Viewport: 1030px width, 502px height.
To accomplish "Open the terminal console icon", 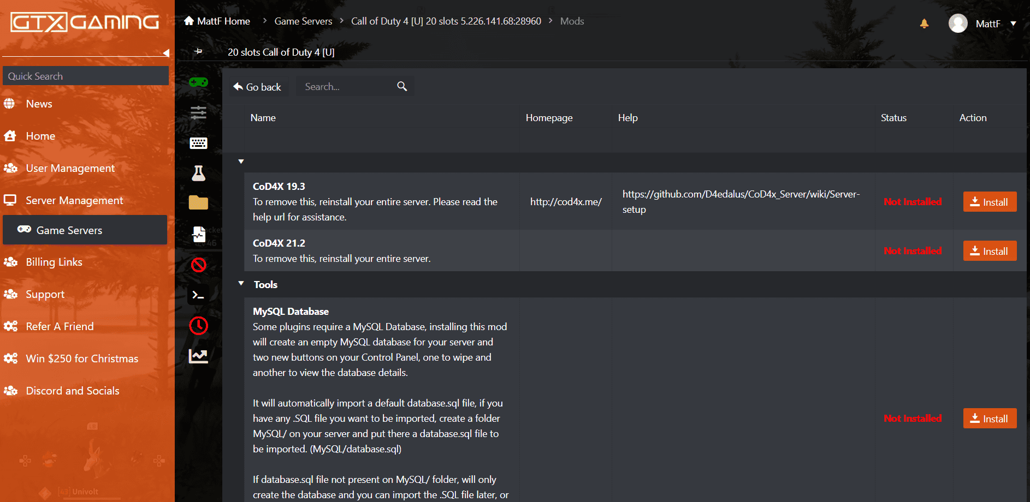I will point(198,295).
